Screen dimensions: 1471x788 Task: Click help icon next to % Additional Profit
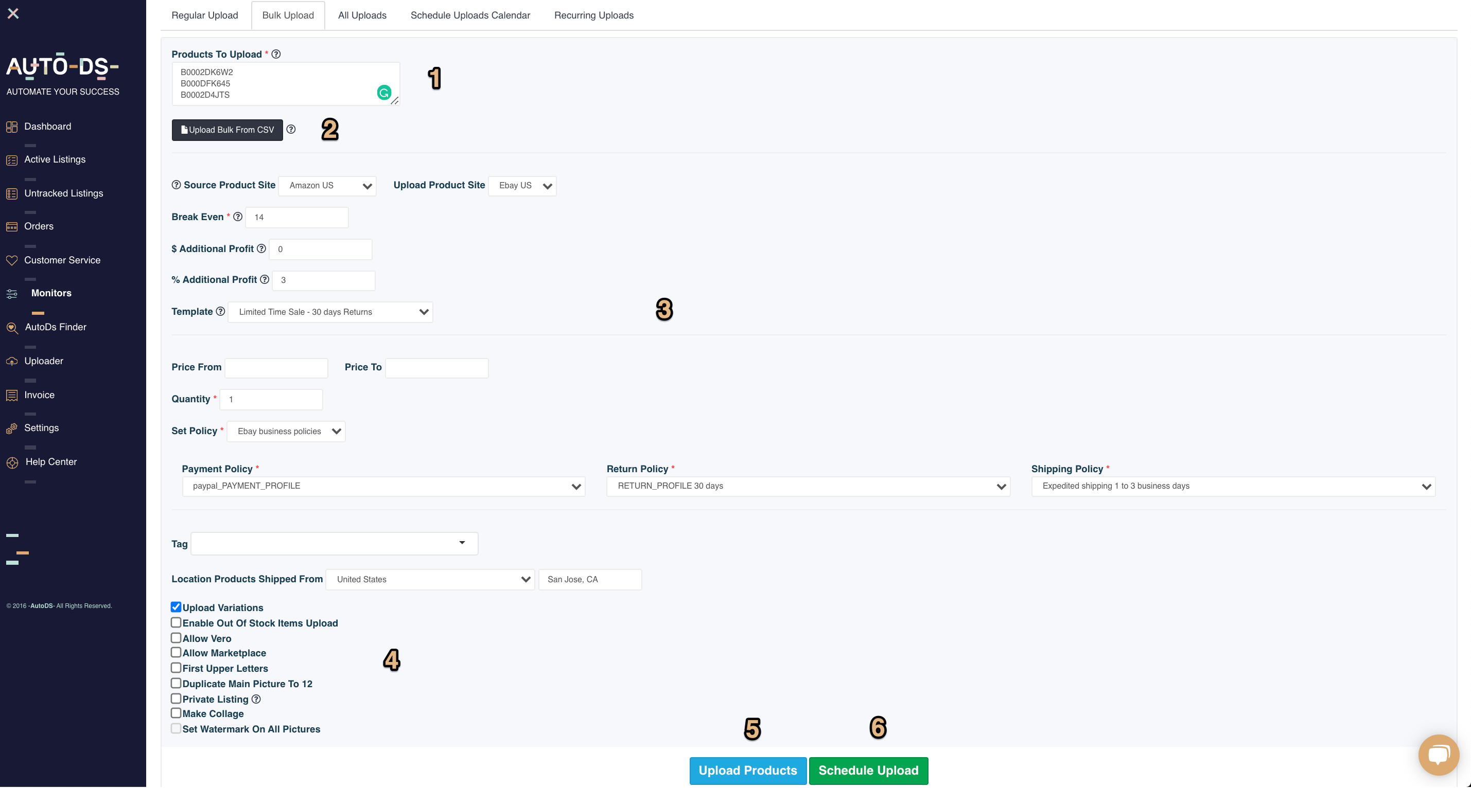[265, 279]
